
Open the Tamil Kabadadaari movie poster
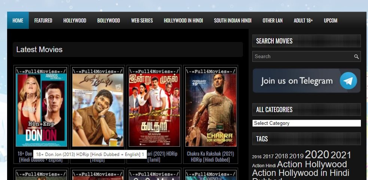(x=155, y=107)
